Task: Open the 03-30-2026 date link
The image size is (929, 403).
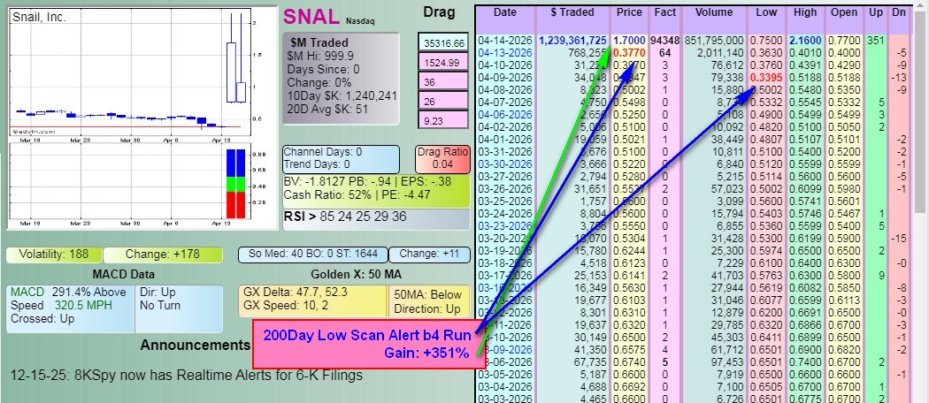Action: click(505, 163)
